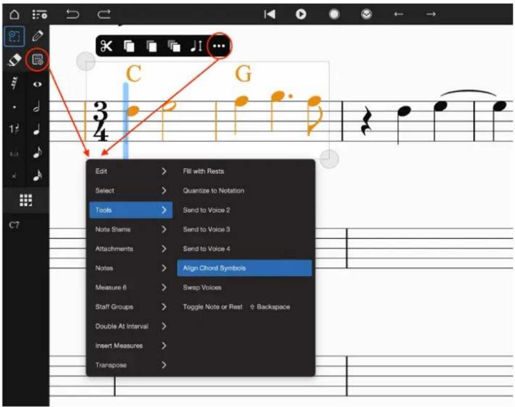Image resolution: width=515 pixels, height=407 pixels.
Task: Select the eraser tool
Action: [x=14, y=60]
